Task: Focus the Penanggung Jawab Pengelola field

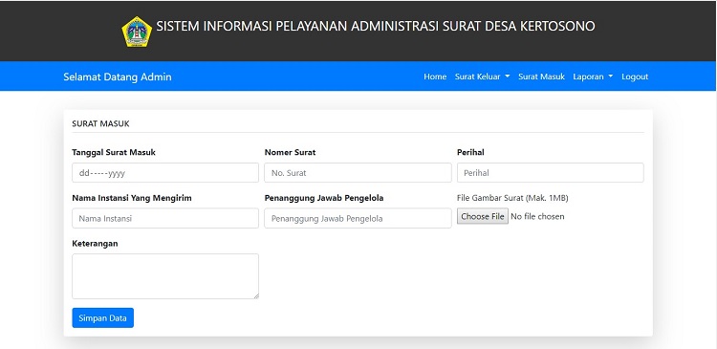Action: (x=358, y=218)
